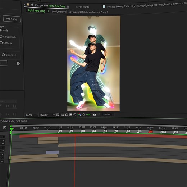The height and width of the screenshot is (187, 187).
Task: Click the time navigator bar above ruler
Action: coord(98,125)
